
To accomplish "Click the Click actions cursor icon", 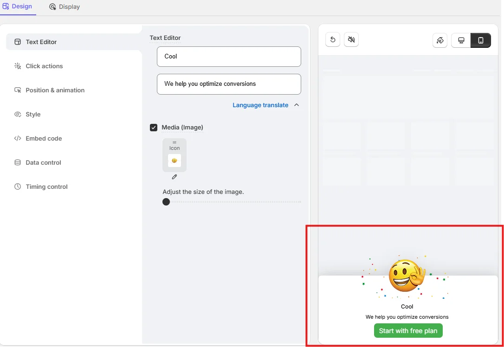I will [x=18, y=66].
